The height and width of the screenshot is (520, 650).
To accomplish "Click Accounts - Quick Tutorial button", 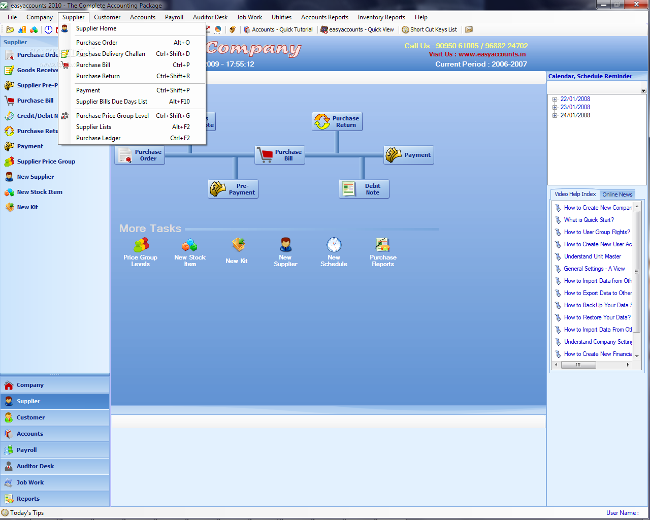I will point(278,29).
